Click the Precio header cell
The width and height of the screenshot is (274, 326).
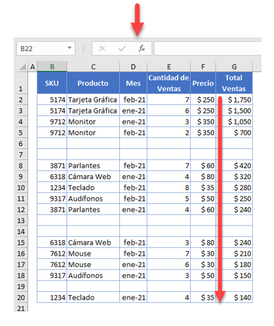pyautogui.click(x=203, y=83)
